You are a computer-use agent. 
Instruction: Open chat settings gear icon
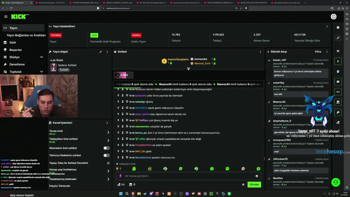point(243,184)
